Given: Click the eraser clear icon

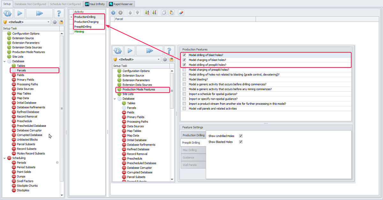Looking at the screenshot, I should (181, 13).
